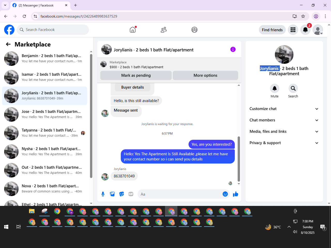Click Jorylianis avatar beside 8638701049 message
This screenshot has height=248, width=331.
coord(105,177)
